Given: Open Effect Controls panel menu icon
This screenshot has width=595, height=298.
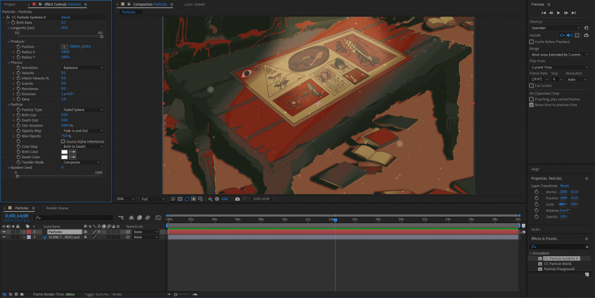Looking at the screenshot, I should pos(85,5).
